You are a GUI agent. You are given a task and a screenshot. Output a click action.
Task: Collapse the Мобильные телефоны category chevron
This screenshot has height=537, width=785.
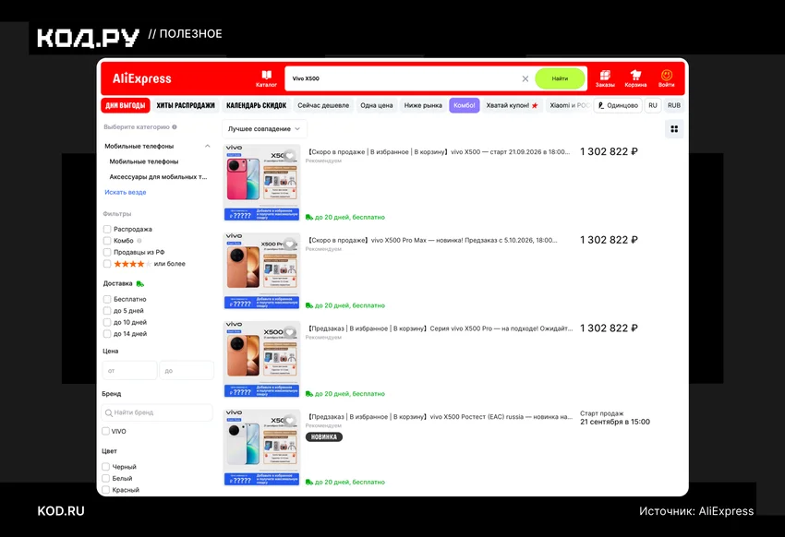(207, 146)
